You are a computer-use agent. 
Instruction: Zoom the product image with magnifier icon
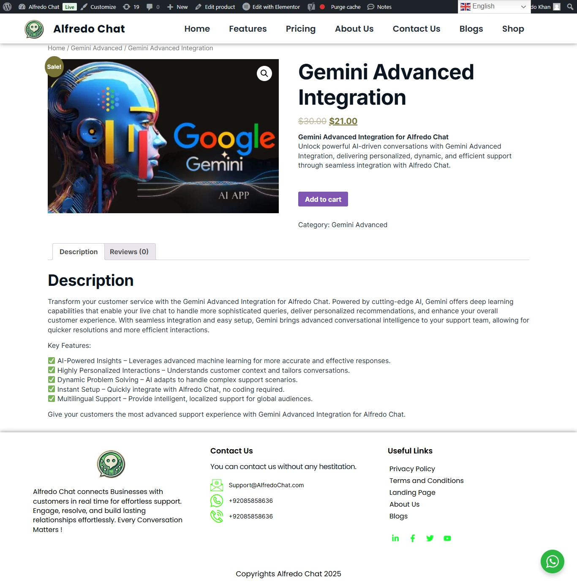point(264,73)
